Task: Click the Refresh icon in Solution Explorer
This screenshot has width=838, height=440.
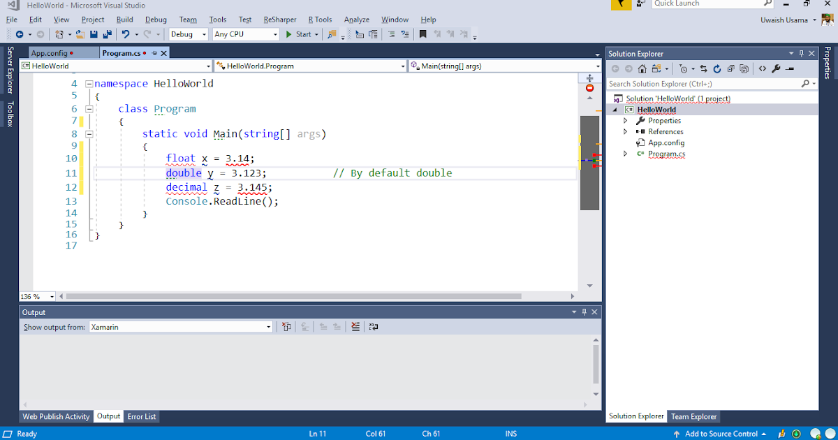Action: point(716,68)
